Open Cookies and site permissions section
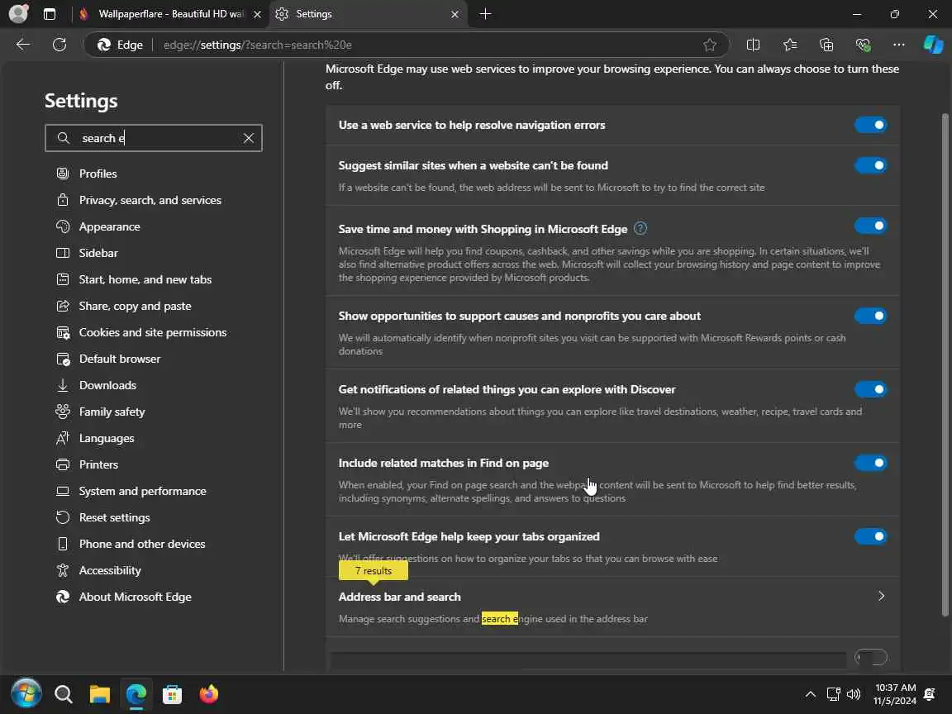 [x=152, y=332]
